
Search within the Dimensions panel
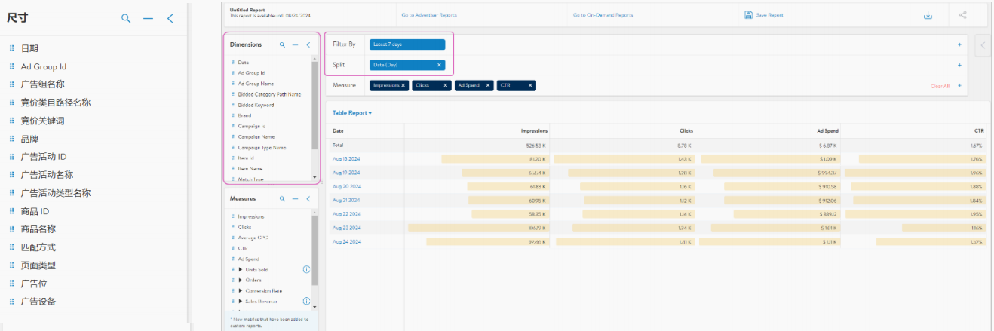(282, 45)
